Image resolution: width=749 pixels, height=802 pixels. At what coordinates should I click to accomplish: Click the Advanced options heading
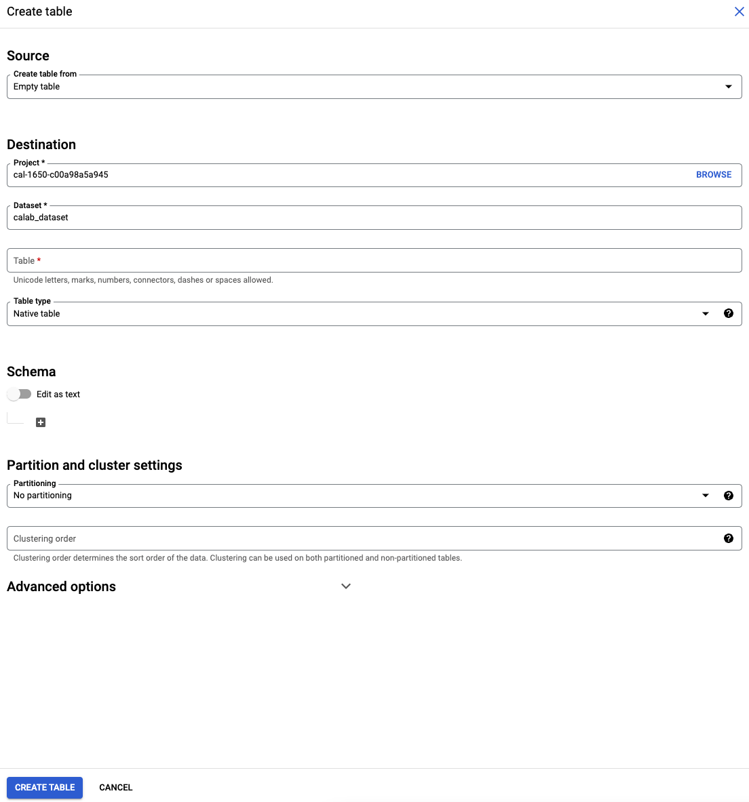click(x=62, y=586)
